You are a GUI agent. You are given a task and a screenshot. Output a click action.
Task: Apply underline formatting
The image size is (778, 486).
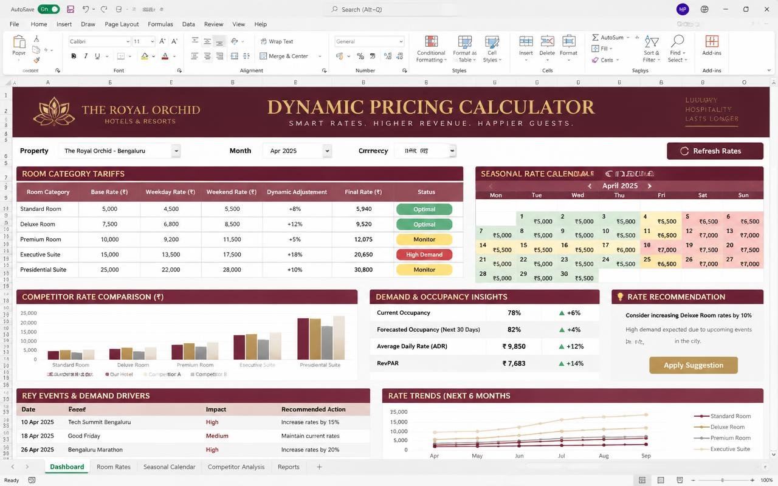97,56
